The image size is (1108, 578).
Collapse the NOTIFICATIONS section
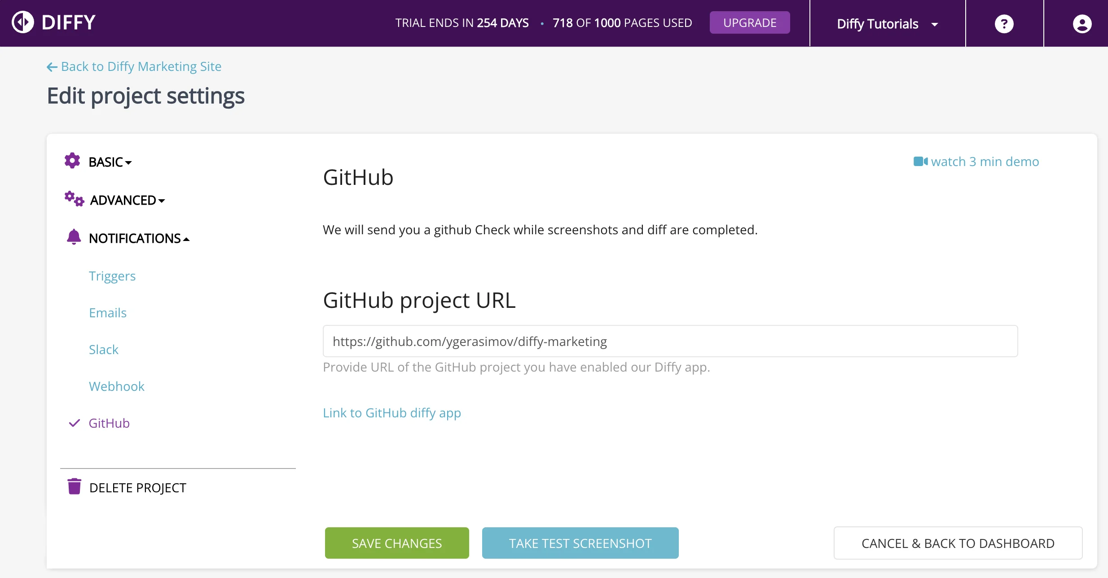coord(139,238)
